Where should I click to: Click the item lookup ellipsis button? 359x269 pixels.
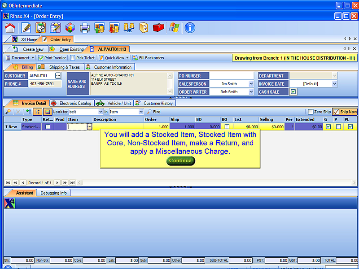[x=89, y=127]
